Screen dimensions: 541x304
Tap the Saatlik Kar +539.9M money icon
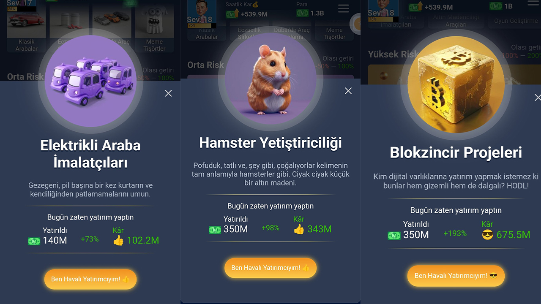coord(232,14)
